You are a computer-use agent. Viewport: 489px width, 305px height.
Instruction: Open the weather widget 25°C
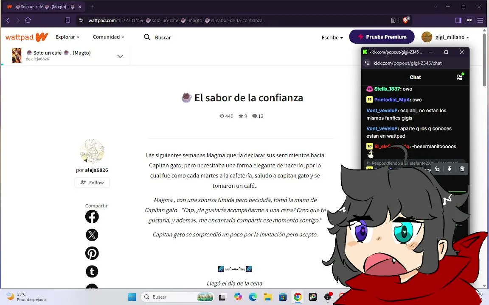coord(26,297)
